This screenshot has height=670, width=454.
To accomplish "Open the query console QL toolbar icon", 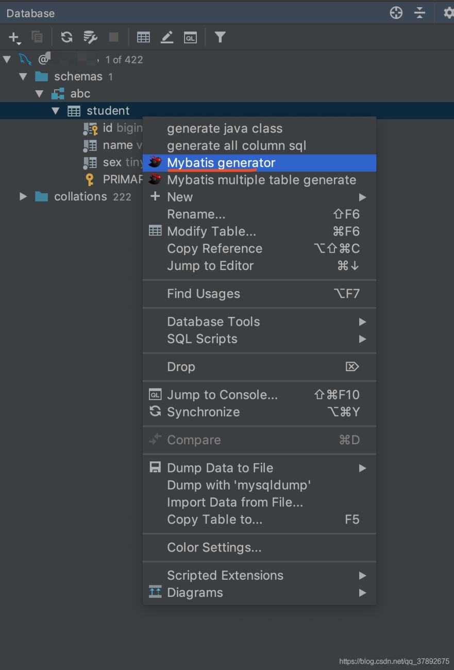I will tap(191, 37).
